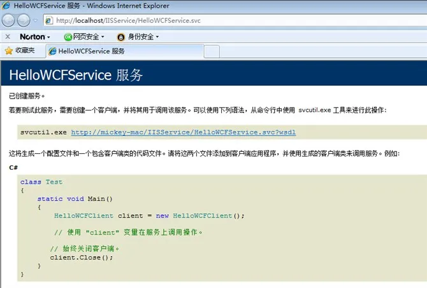
Task: Click the 'client.Close();' code line
Action: tap(81, 257)
